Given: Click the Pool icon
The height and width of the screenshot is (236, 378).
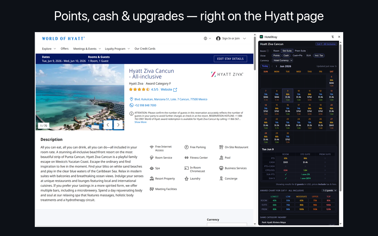Looking at the screenshot, I should [x=221, y=158].
